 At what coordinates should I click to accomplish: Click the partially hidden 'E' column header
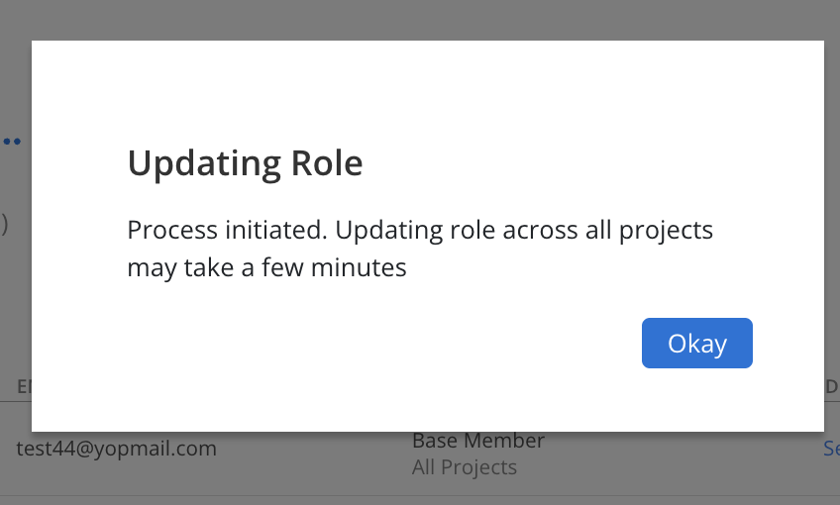pos(24,386)
